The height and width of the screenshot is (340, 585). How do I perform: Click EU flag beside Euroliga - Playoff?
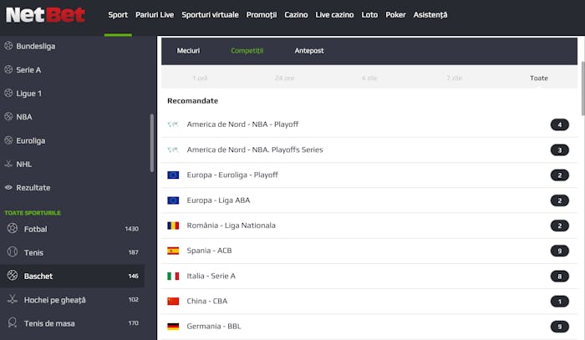pyautogui.click(x=173, y=175)
